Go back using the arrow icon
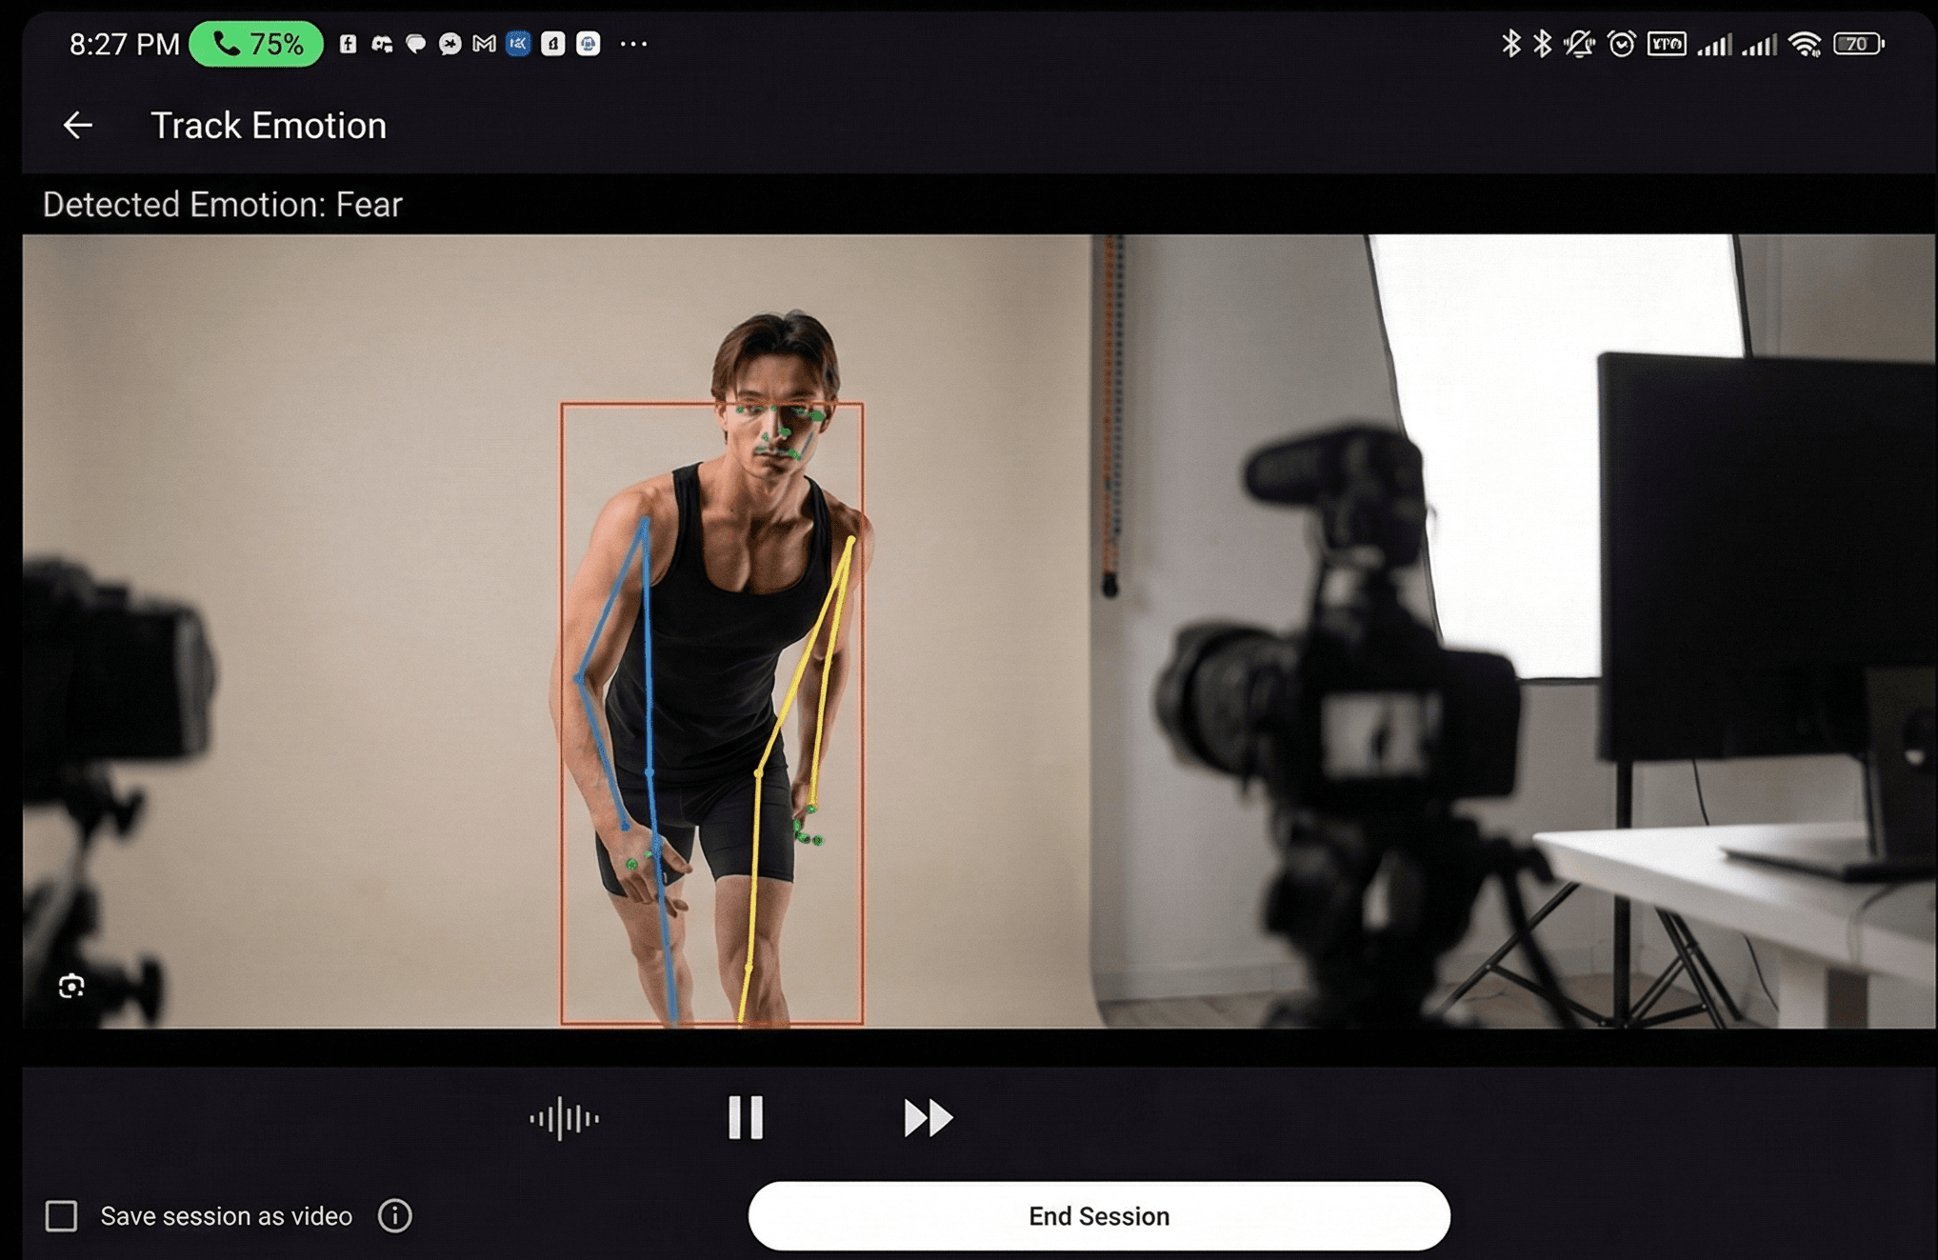 coord(78,126)
